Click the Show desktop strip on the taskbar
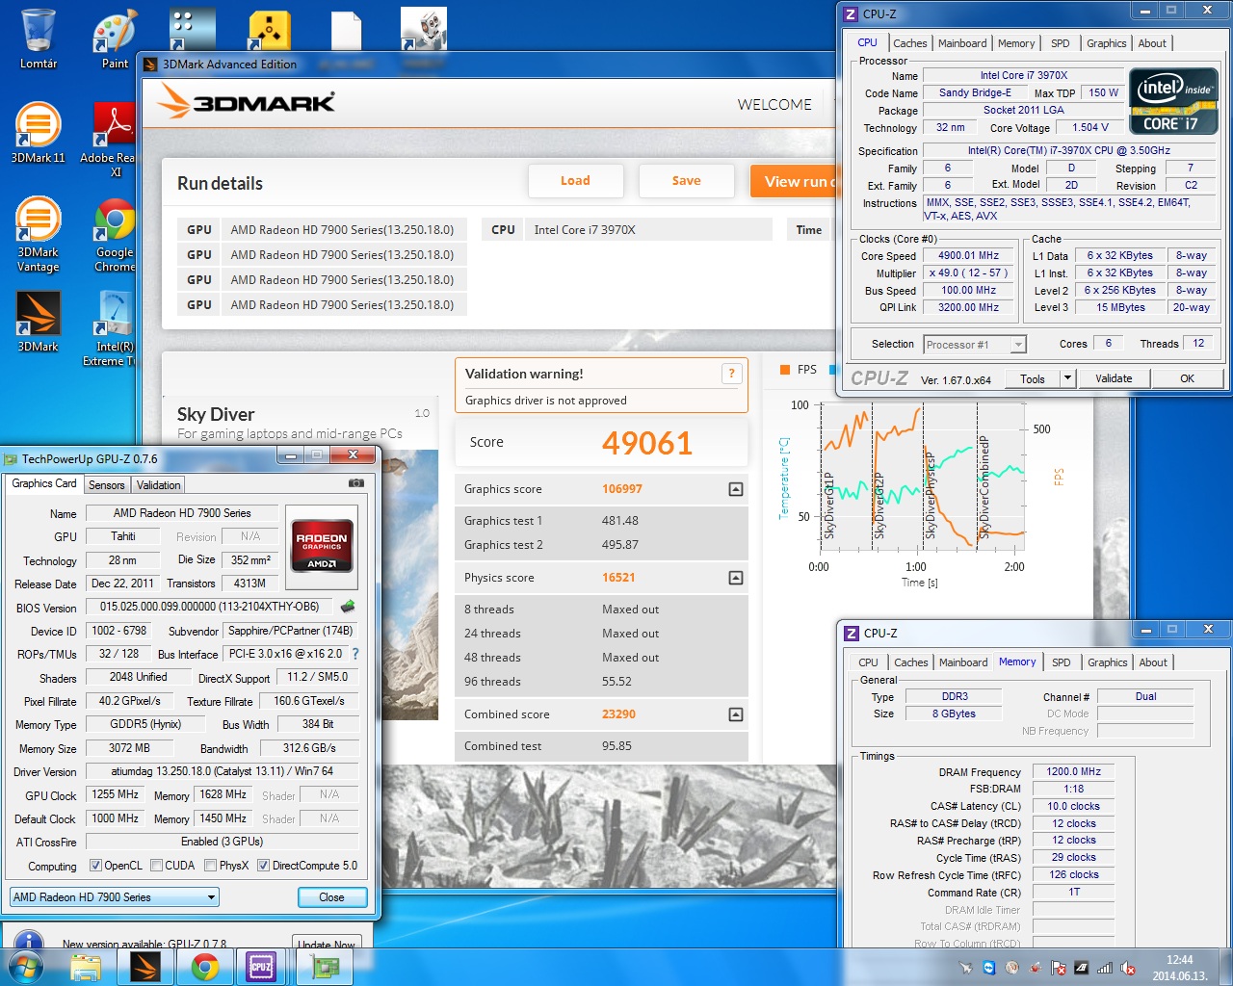The height and width of the screenshot is (986, 1233). click(1225, 967)
